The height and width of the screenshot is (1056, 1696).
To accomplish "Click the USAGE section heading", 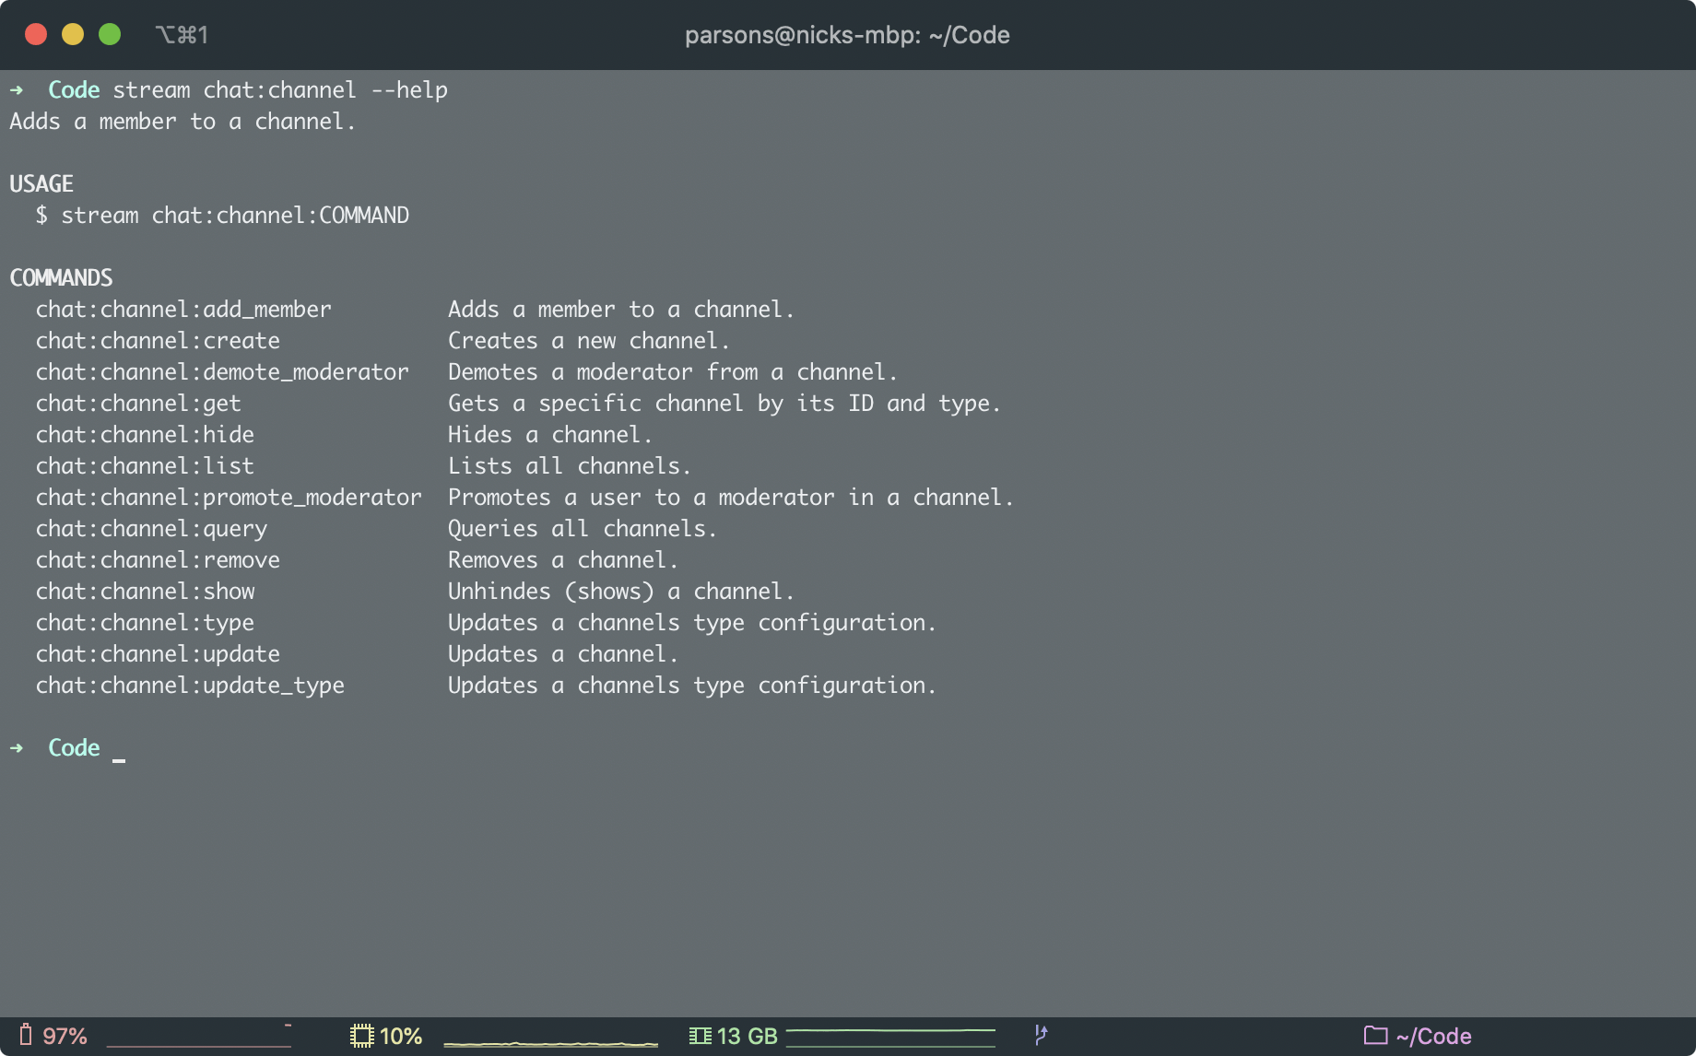I will click(x=41, y=183).
